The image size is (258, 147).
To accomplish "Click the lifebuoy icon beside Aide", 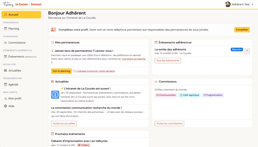I will (x=6, y=106).
